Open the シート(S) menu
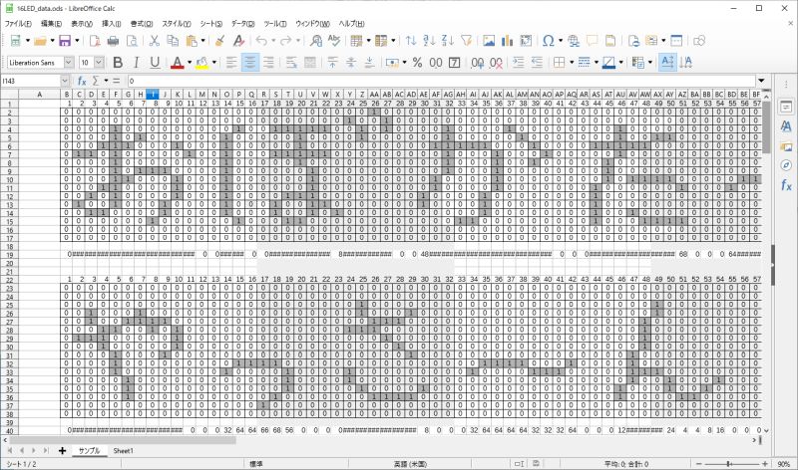This screenshot has width=798, height=470. [x=210, y=22]
